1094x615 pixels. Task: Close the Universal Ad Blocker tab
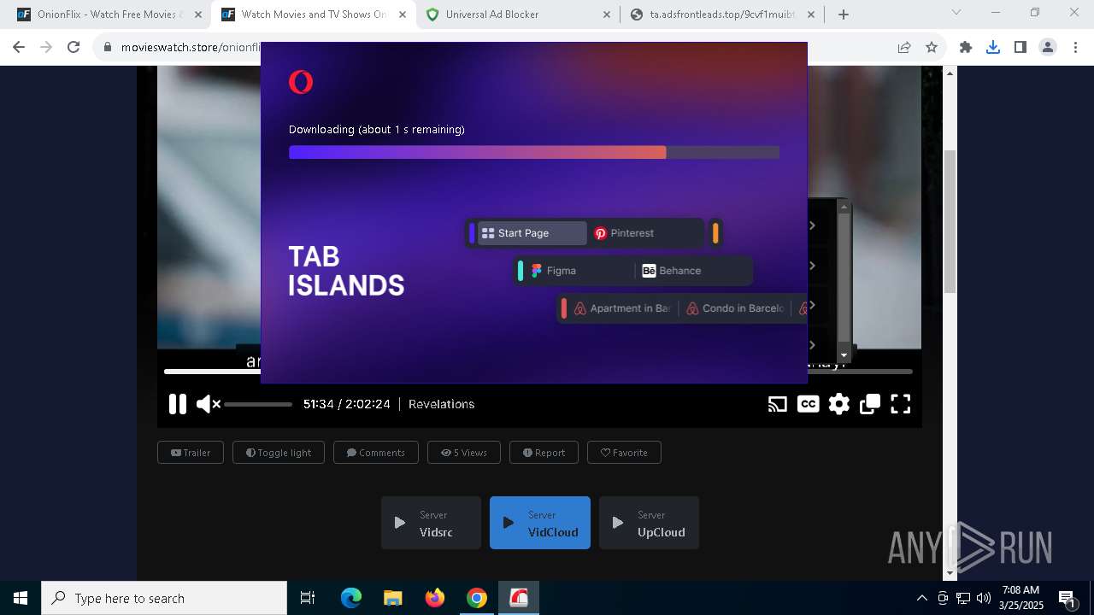coord(606,15)
